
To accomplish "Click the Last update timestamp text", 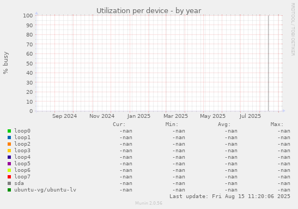I will [230, 196].
